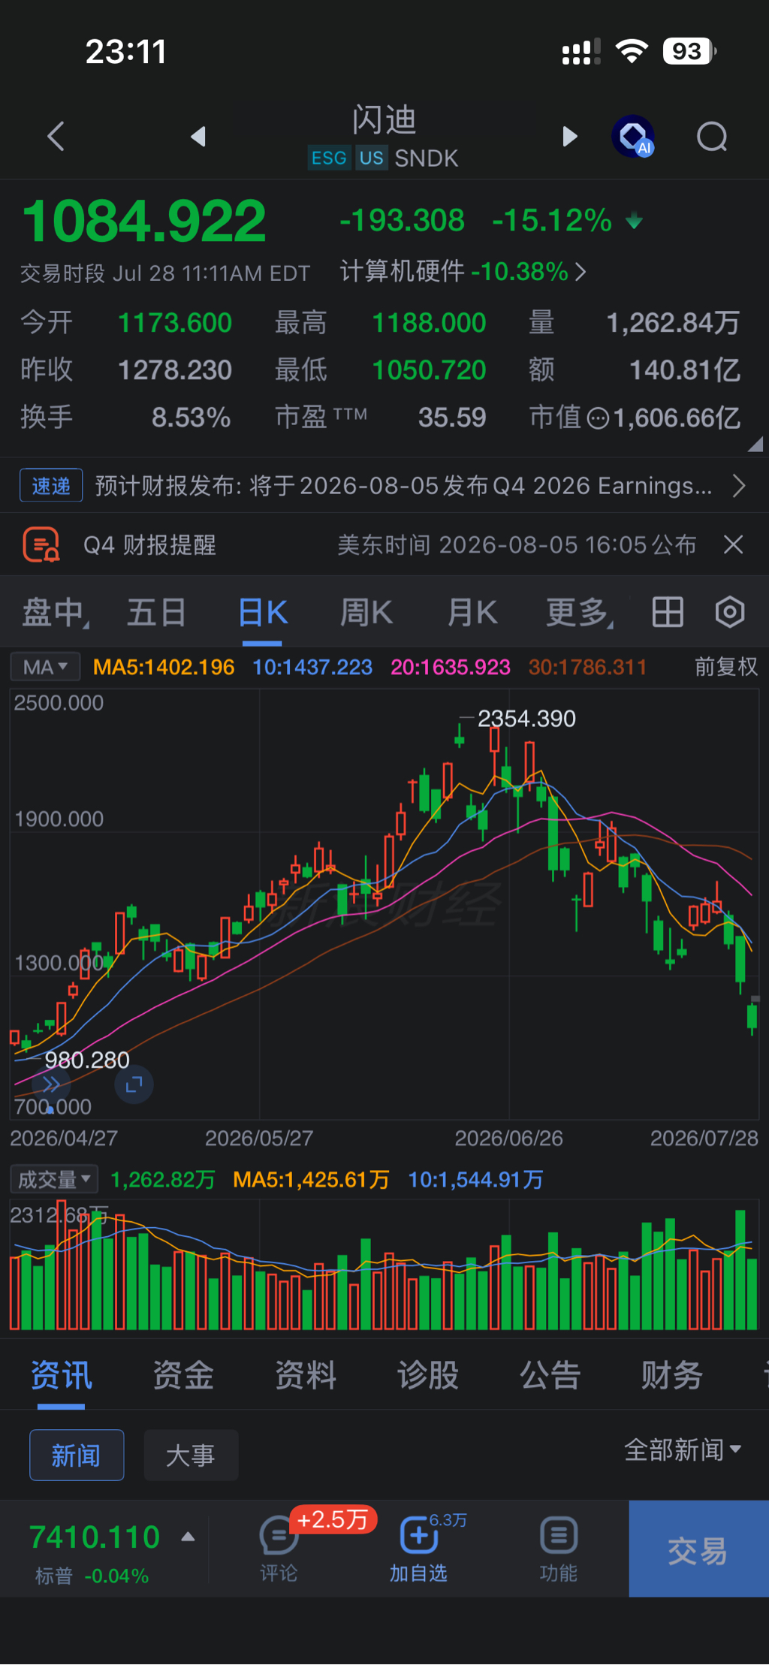Open the 计算机硬件 sector link
Viewport: 769px width, 1665px height.
pyautogui.click(x=463, y=271)
